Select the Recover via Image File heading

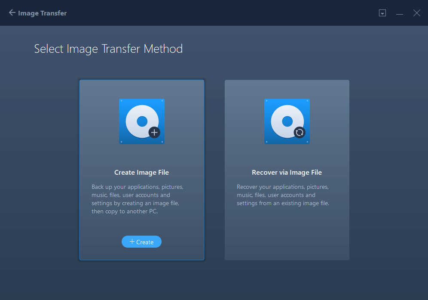287,173
